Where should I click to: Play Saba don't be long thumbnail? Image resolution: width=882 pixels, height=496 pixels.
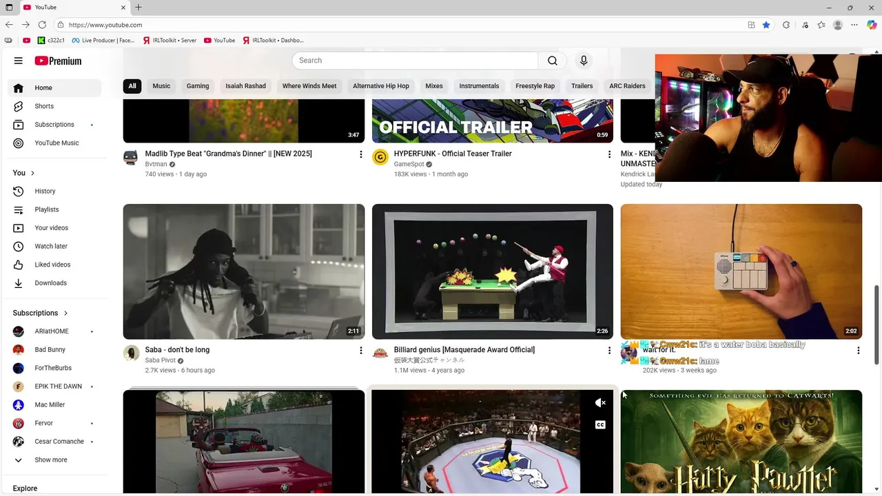244,271
